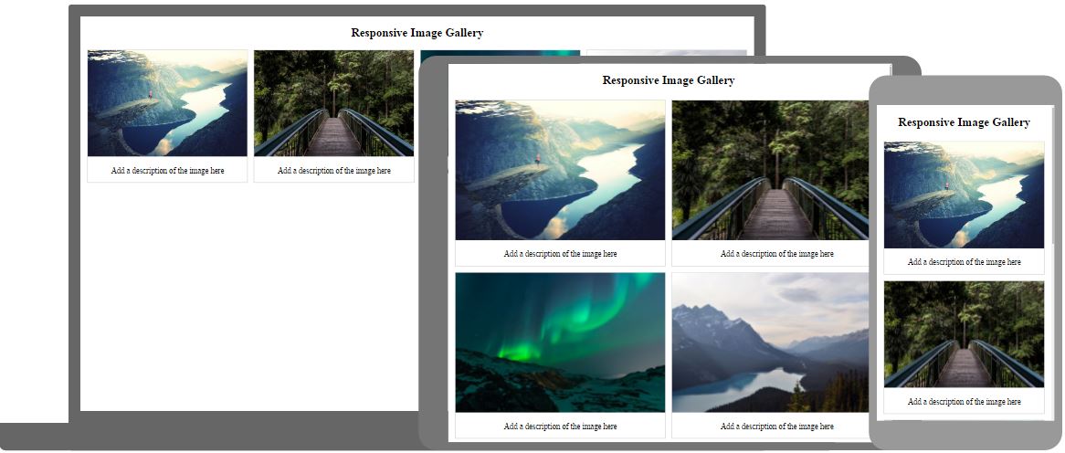Select the description under the tablet's mountain lake photo
This screenshot has height=453, width=1065.
(776, 427)
